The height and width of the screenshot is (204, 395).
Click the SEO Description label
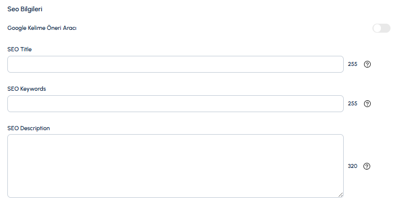[x=29, y=128]
